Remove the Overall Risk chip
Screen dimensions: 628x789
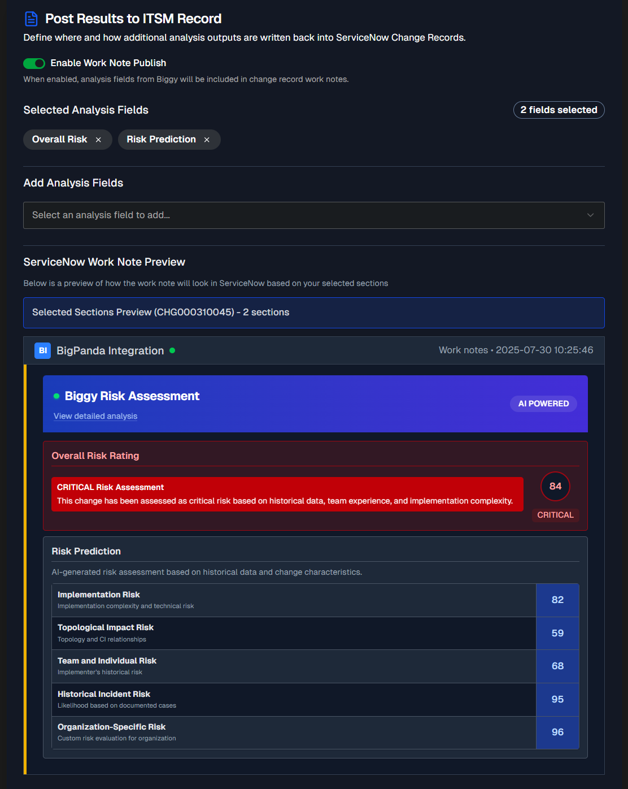(98, 140)
